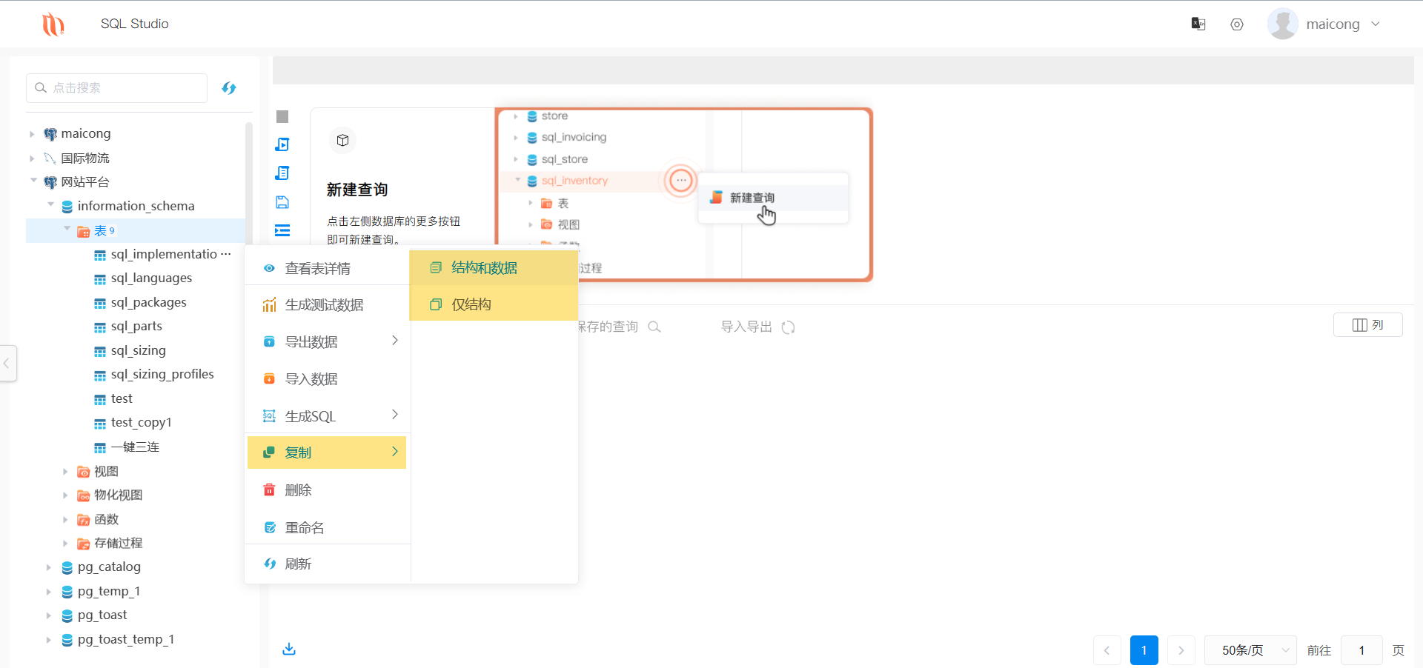The height and width of the screenshot is (668, 1423).
Task: Select 结构和数据 copy option
Action: (494, 267)
